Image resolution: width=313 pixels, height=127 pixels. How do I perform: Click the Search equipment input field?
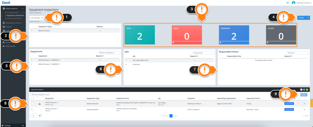pyautogui.click(x=109, y=53)
